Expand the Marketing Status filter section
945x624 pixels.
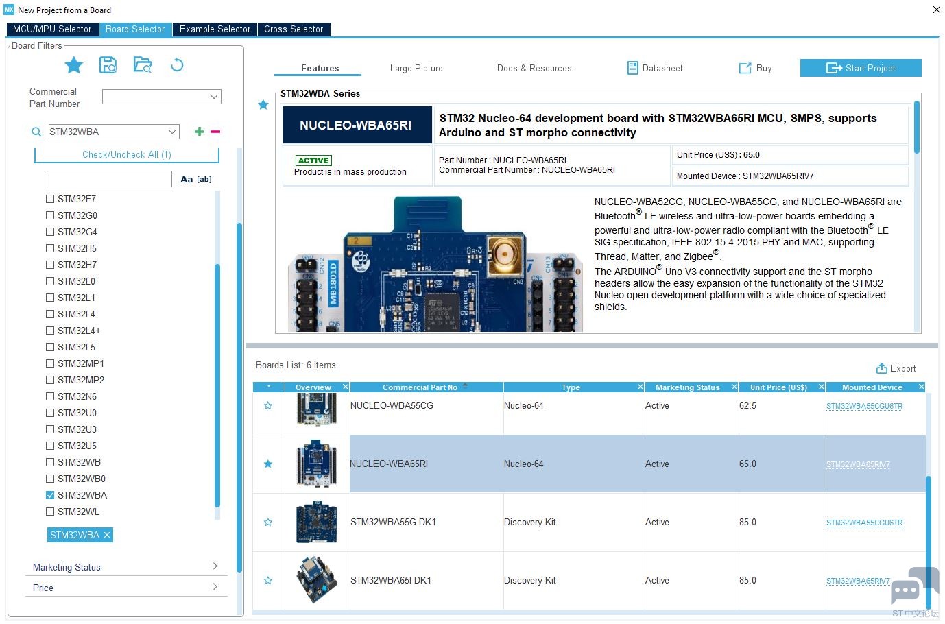click(126, 567)
